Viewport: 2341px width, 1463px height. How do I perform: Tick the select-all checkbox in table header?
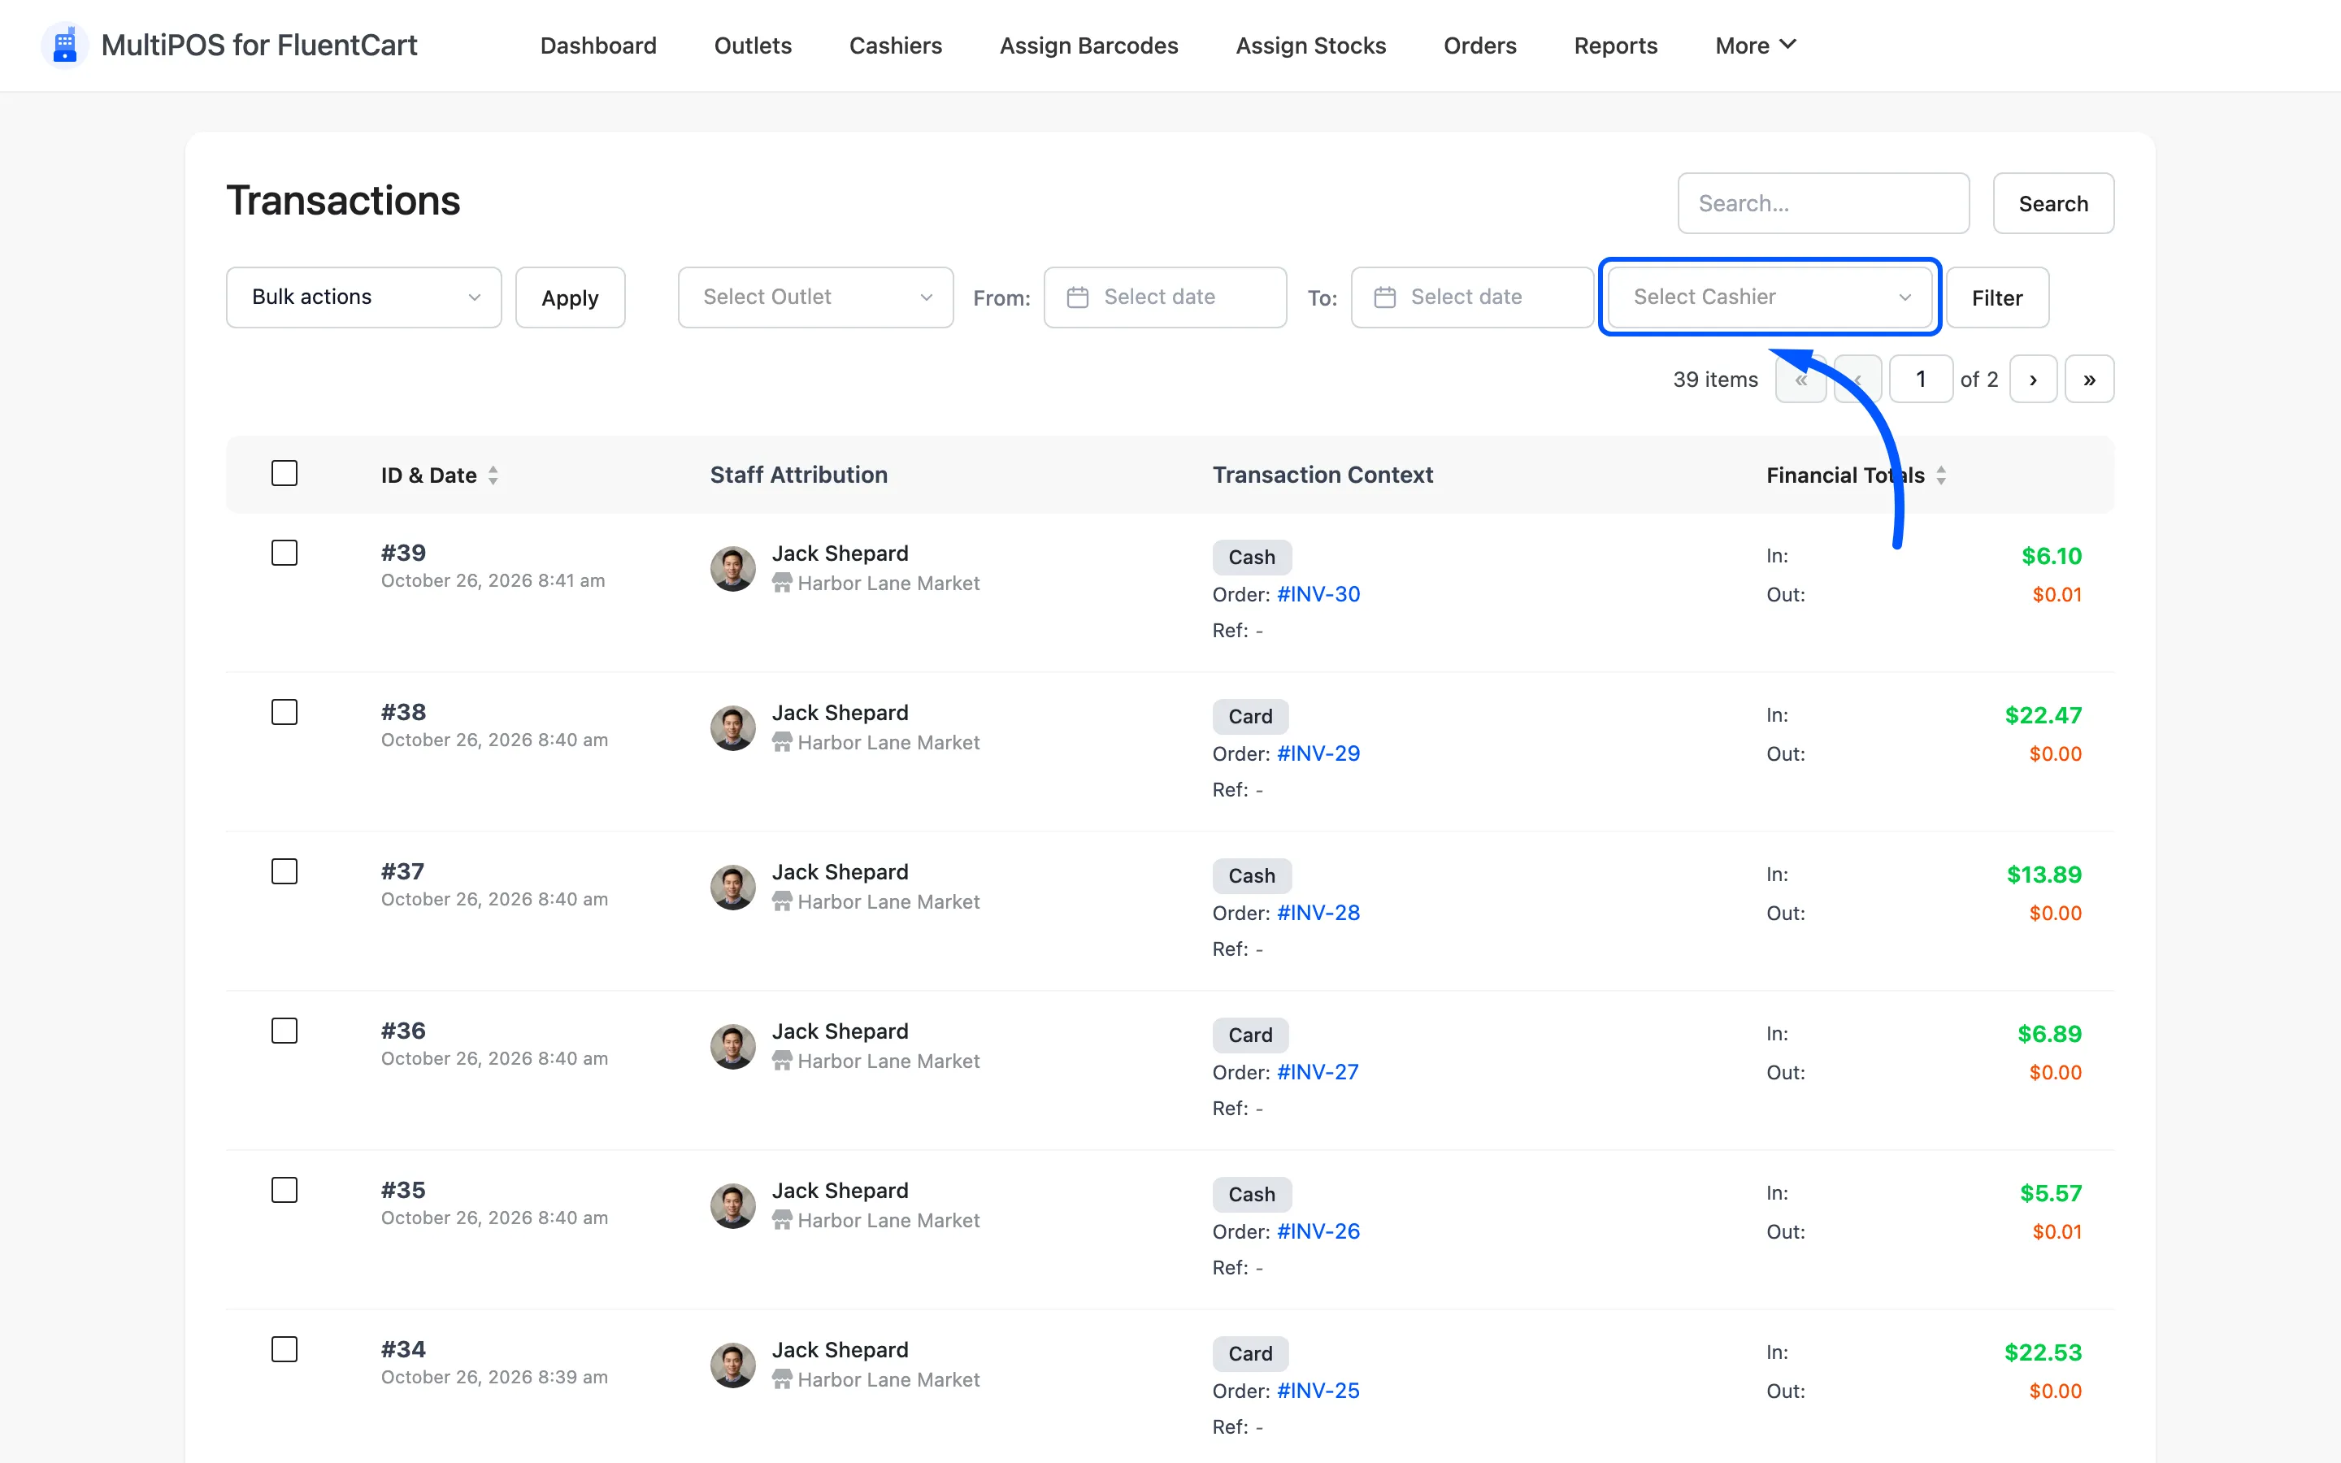pyautogui.click(x=284, y=473)
